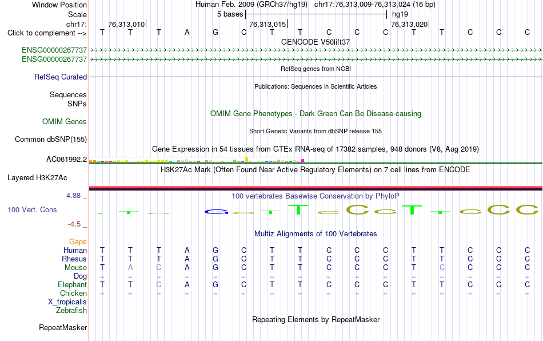Image resolution: width=543 pixels, height=341 pixels.
Task: Click the Scale label
Action: (x=77, y=14)
